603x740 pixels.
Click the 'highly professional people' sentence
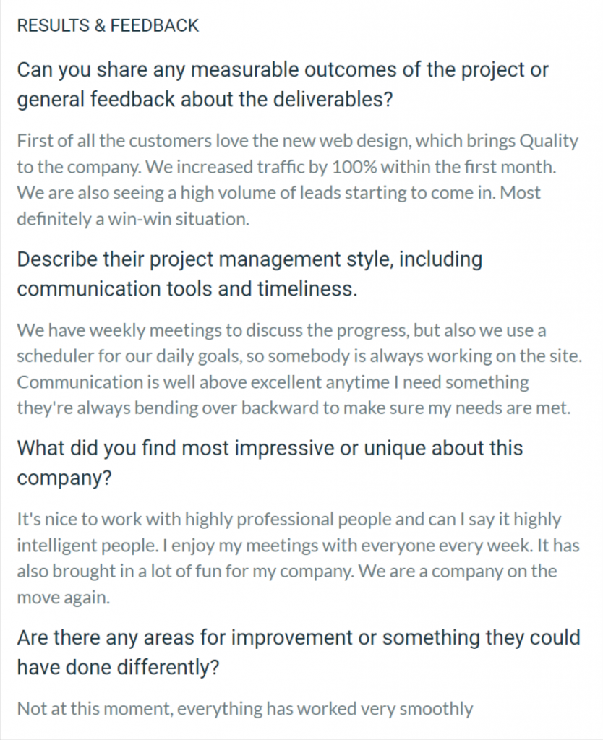point(289,520)
